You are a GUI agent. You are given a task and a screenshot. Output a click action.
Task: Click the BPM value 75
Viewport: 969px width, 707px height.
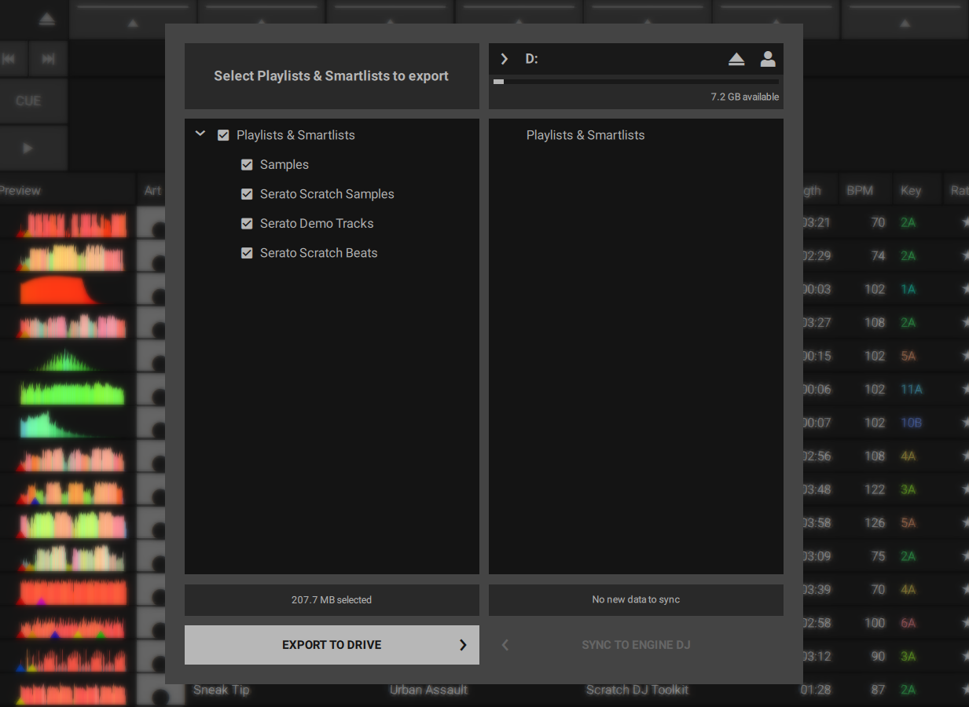tap(878, 556)
